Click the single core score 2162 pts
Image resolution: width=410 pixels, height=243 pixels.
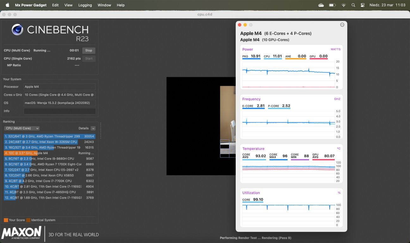click(x=73, y=59)
